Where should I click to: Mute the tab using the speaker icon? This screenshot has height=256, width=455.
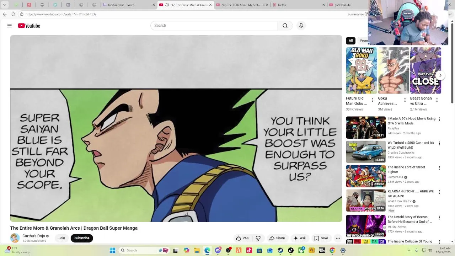click(167, 5)
